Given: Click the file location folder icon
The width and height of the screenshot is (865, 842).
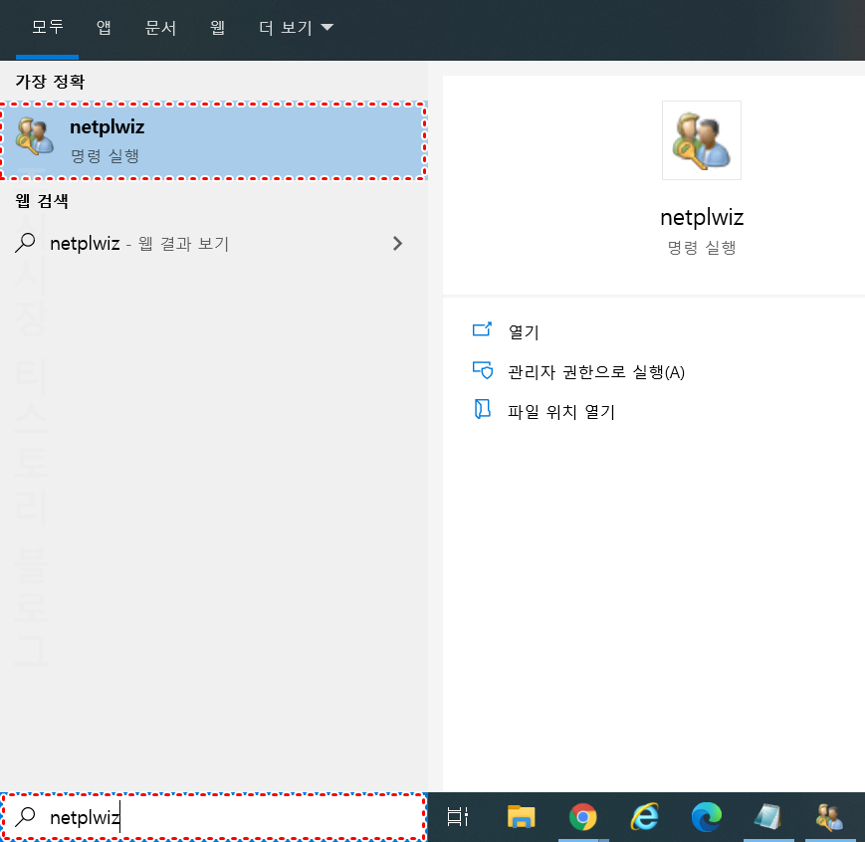Looking at the screenshot, I should 483,409.
